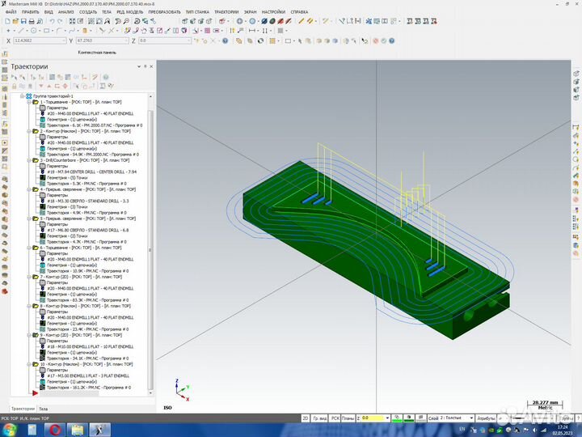Switch to the Тела tab at bottom
Image resolution: width=582 pixels, height=437 pixels.
coord(44,409)
